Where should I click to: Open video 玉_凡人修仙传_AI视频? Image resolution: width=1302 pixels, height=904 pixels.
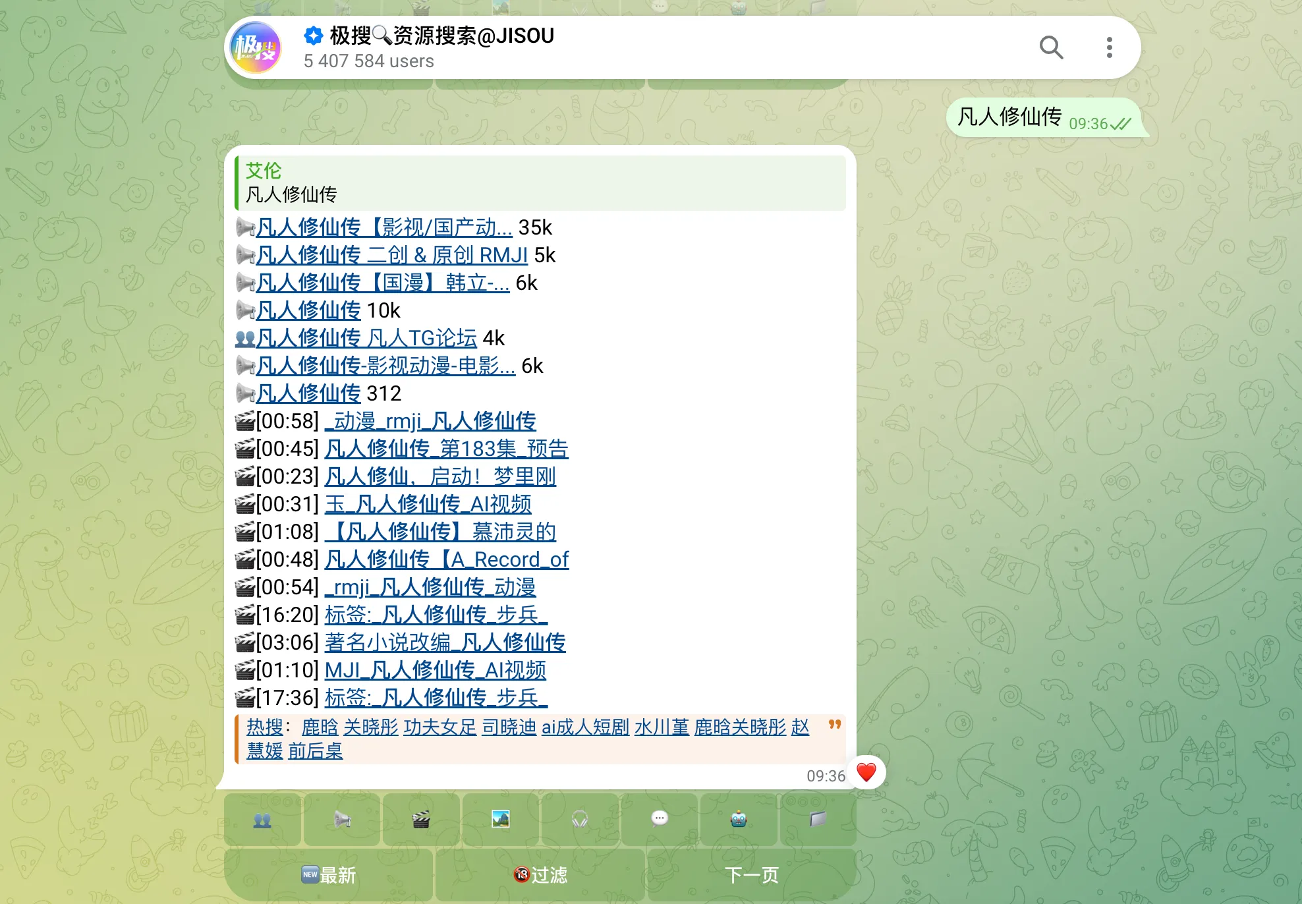pyautogui.click(x=428, y=504)
